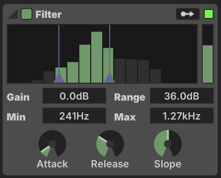Toggle the Filter enable button
This screenshot has height=178, width=221.
click(x=27, y=14)
